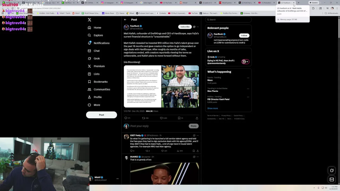Screen dimensions: 340x191
Task: Click Show more under What's happening
Action: [212, 108]
